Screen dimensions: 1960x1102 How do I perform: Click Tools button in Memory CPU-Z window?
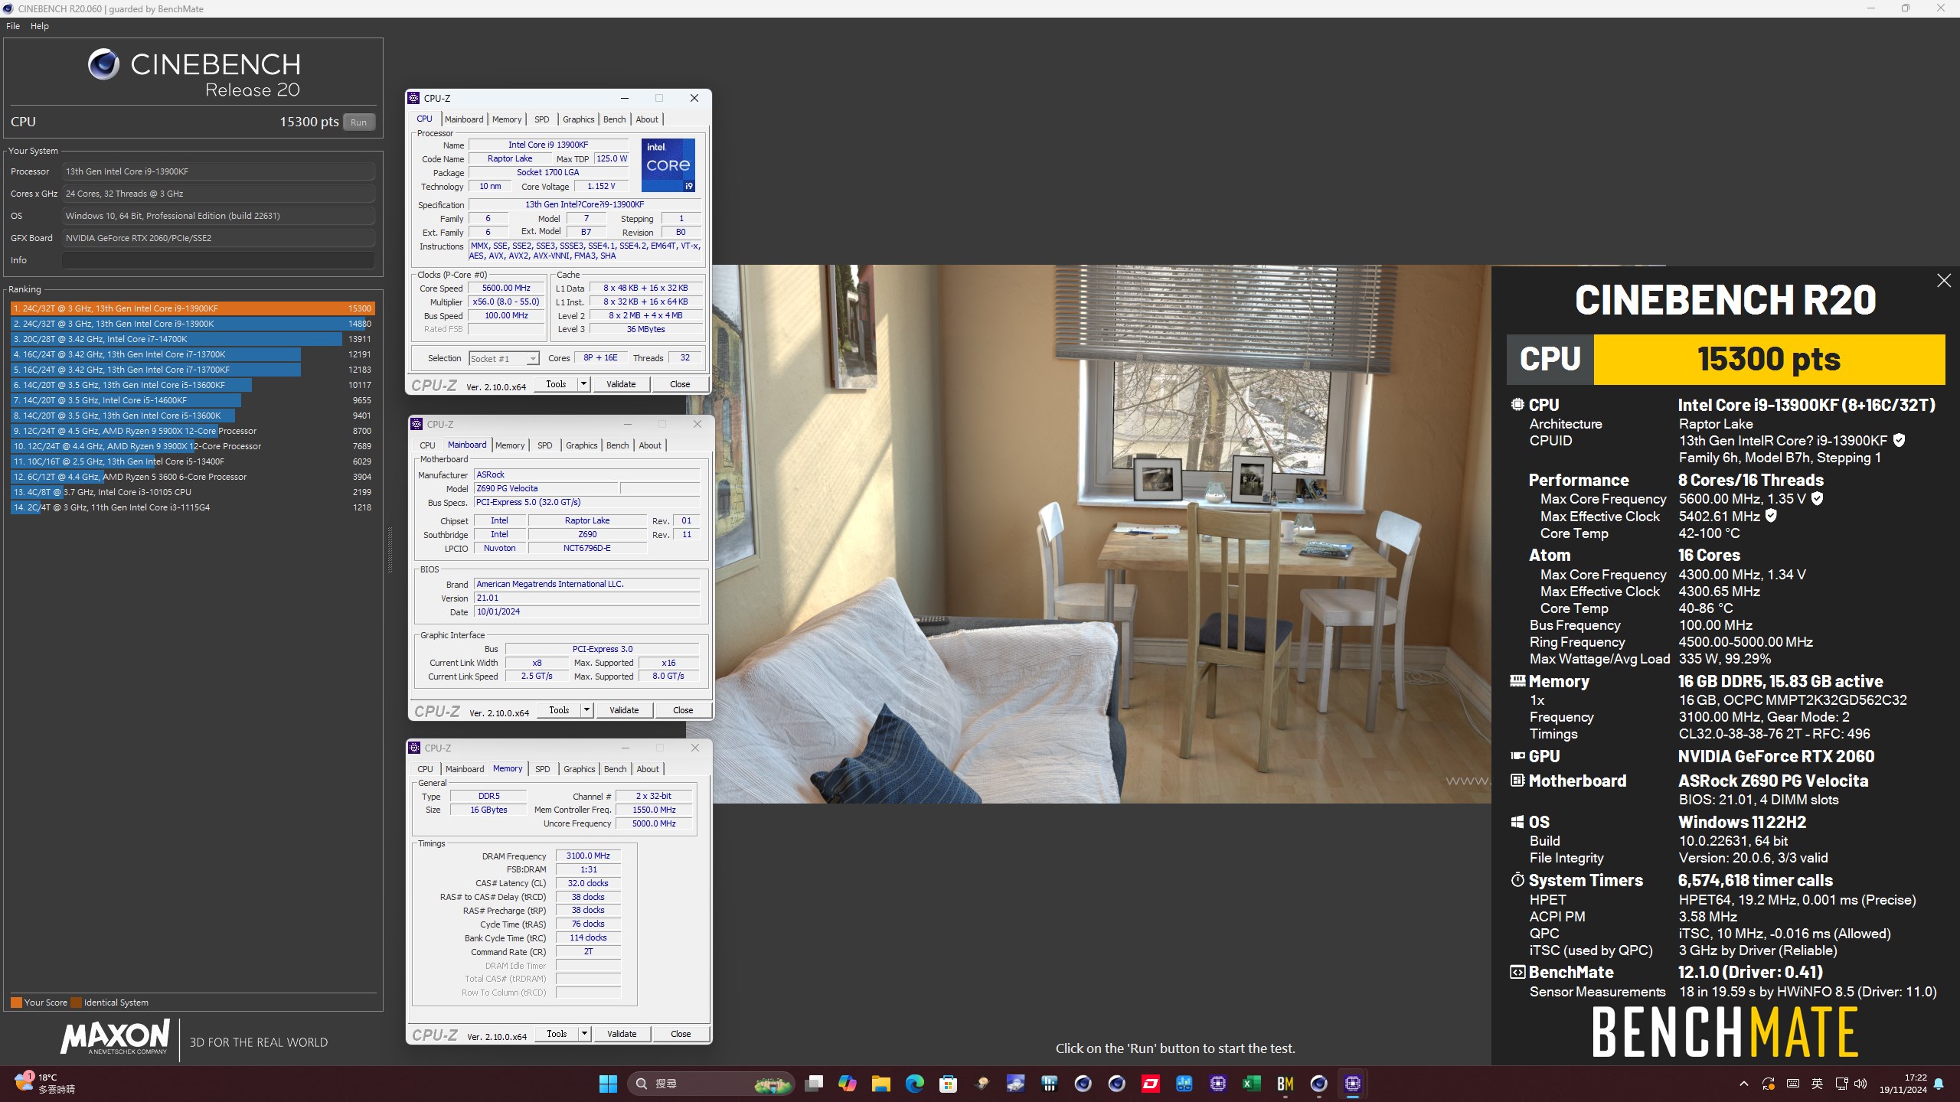tap(557, 1034)
